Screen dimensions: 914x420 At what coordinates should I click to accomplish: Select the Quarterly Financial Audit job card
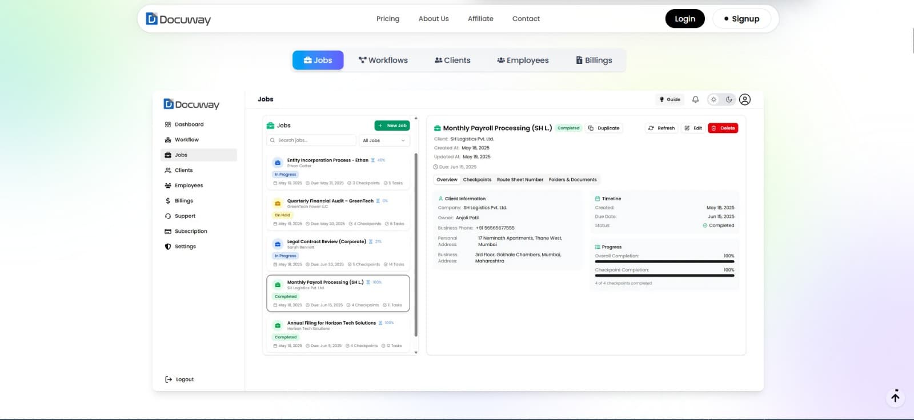(338, 211)
